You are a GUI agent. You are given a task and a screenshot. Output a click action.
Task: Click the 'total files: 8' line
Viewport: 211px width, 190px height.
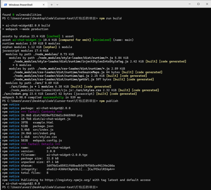click(34, 173)
